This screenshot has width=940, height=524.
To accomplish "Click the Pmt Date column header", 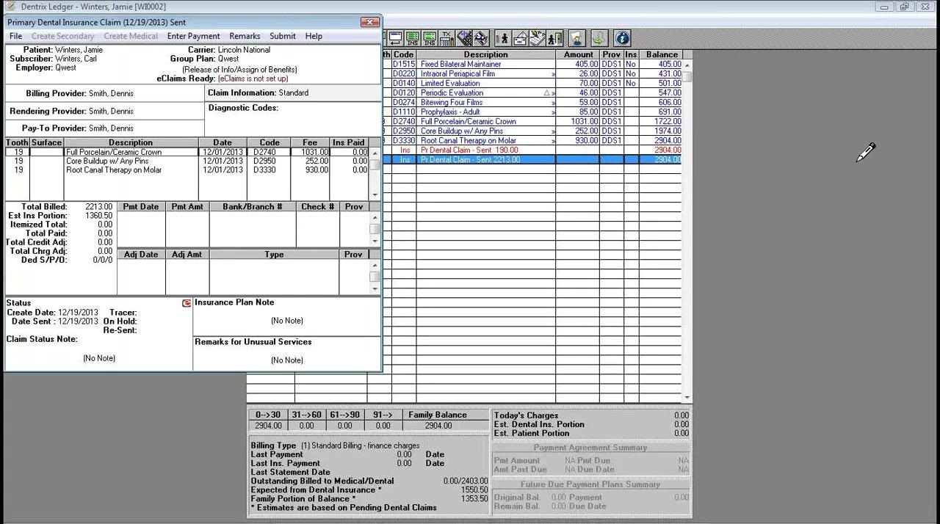I will (x=141, y=207).
